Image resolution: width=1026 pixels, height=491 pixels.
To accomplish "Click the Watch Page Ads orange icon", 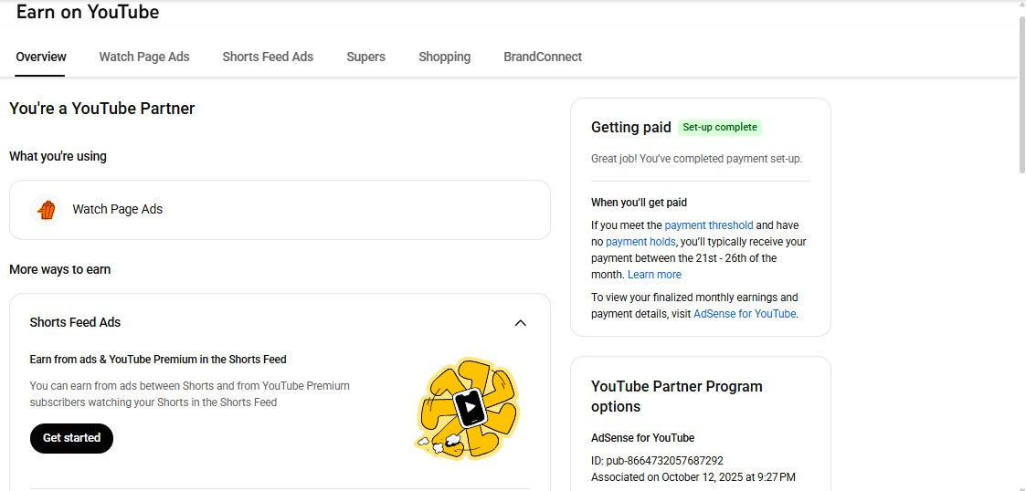I will pos(47,210).
